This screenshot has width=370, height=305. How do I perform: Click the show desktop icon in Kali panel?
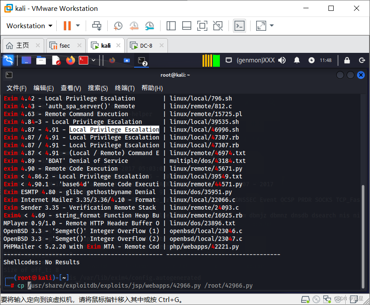pos(26,60)
